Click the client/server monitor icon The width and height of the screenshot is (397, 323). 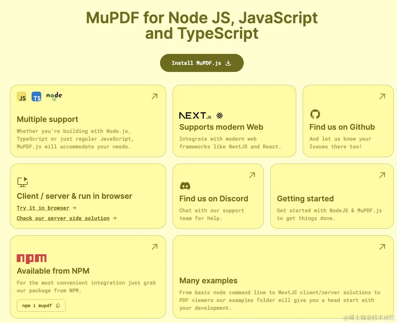click(x=23, y=182)
